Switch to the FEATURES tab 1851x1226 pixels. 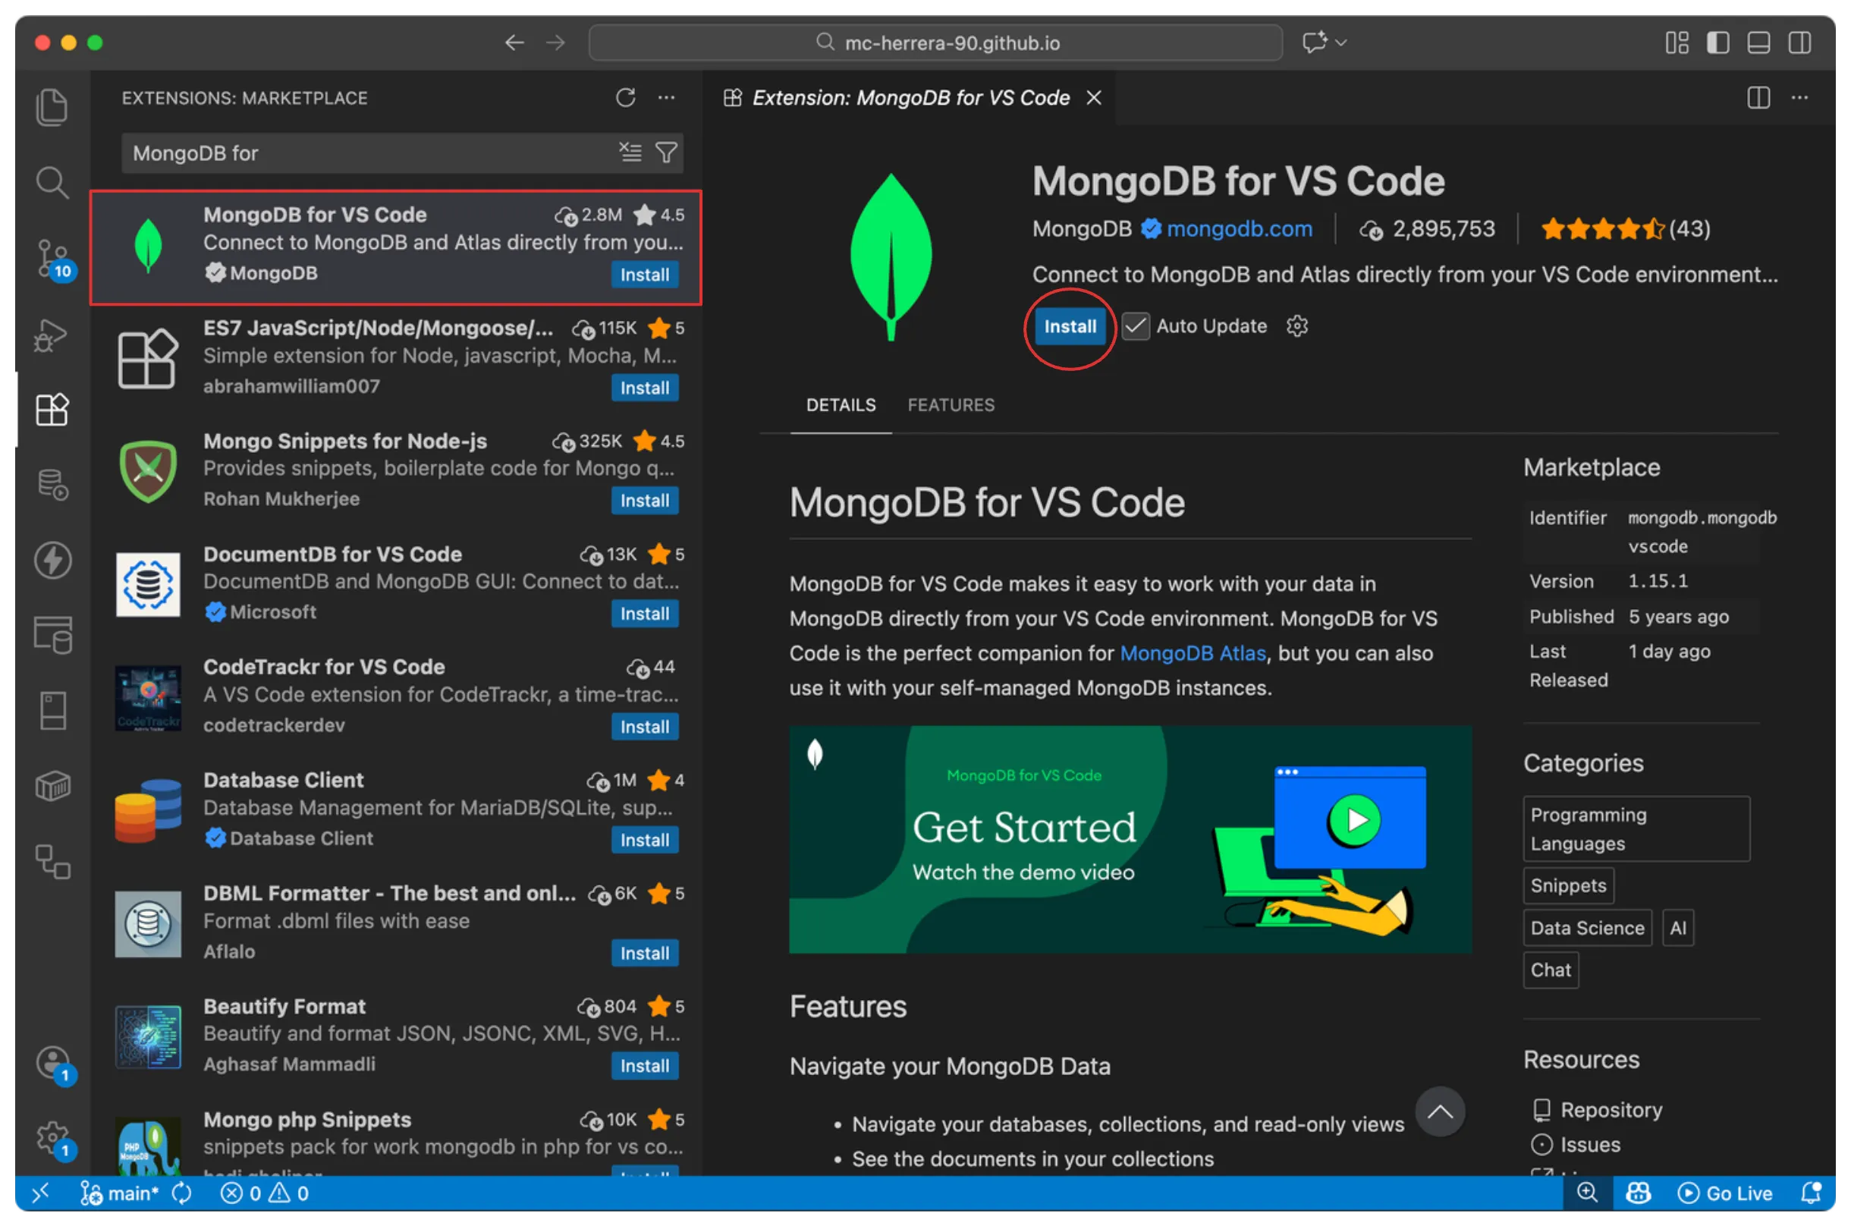click(x=951, y=405)
